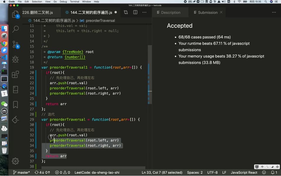Open the Terminal menu
281x176 pixels.
click(75, 1)
